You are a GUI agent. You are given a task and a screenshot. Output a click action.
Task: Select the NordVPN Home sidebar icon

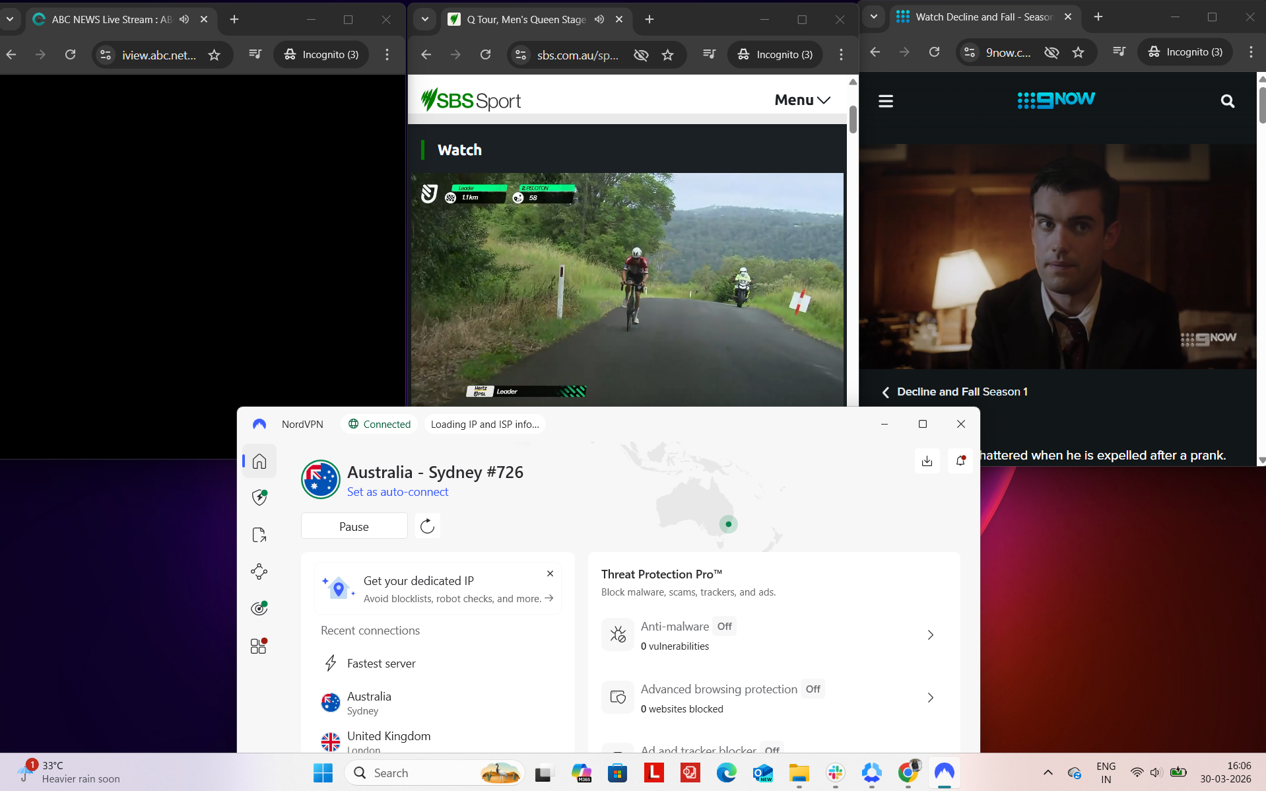pos(259,461)
